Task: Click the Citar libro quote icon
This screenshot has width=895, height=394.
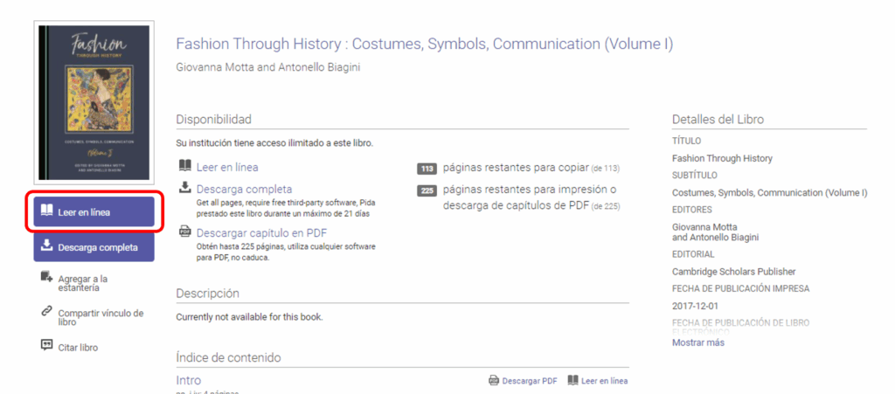Action: click(x=47, y=346)
